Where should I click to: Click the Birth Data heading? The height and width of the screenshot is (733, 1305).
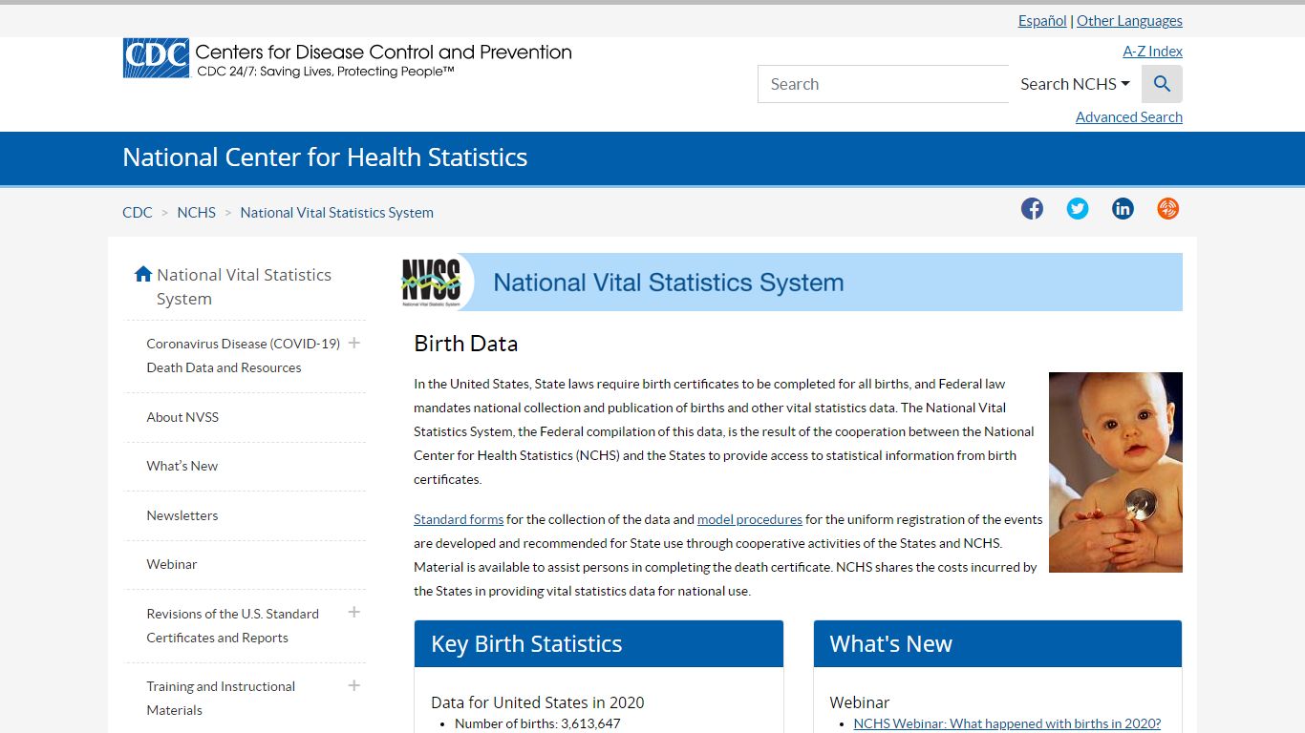click(466, 344)
